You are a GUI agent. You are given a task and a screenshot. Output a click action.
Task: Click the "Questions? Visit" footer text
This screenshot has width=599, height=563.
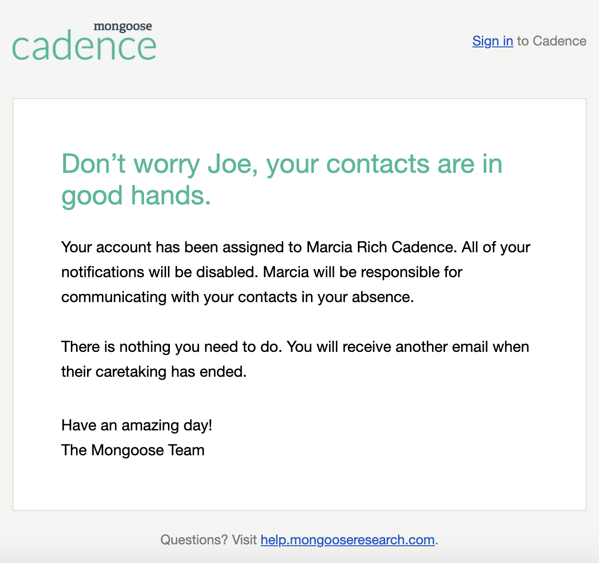pyautogui.click(x=209, y=540)
